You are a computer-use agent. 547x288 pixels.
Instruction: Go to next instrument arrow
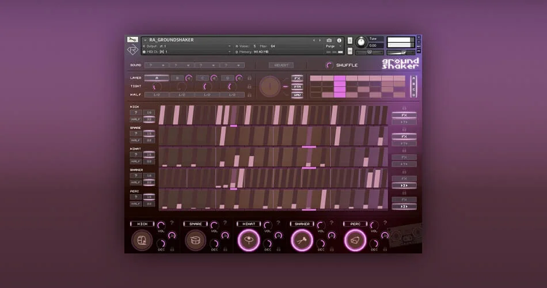coord(320,40)
